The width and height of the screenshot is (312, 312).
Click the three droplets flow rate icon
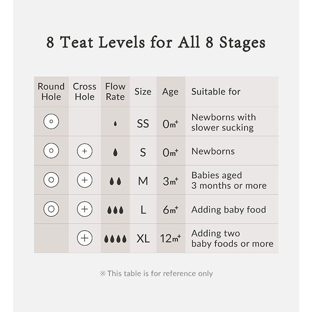click(x=115, y=210)
